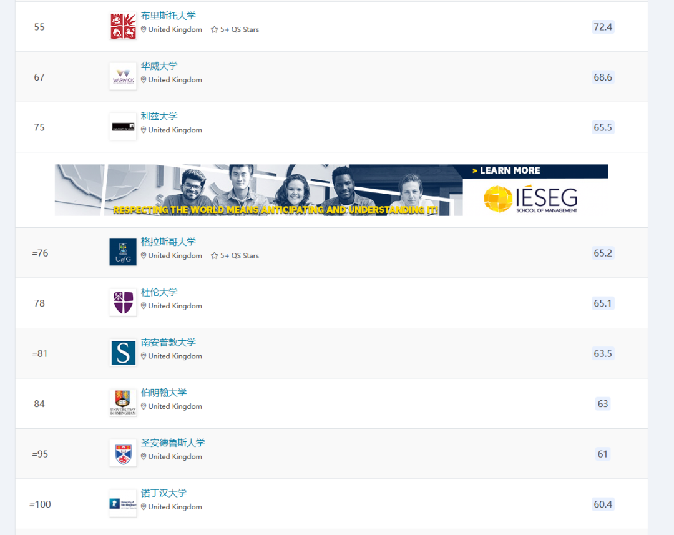Viewport: 674px width, 535px height.
Task: Click the star icon in the Bristol row
Action: click(x=214, y=30)
